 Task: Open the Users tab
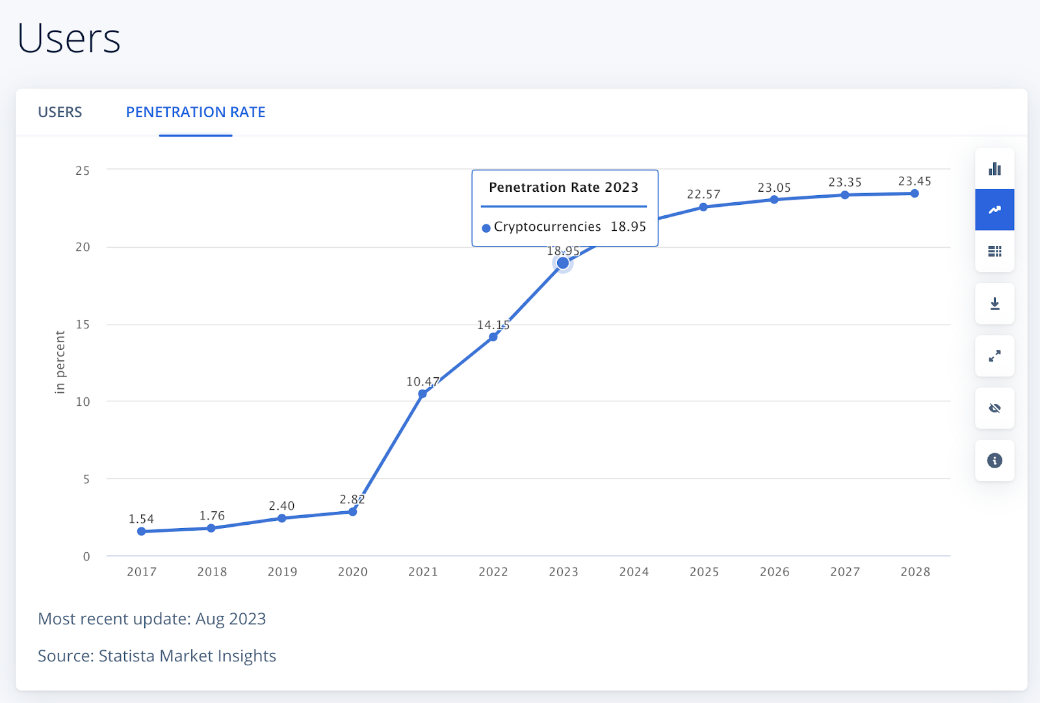coord(60,113)
